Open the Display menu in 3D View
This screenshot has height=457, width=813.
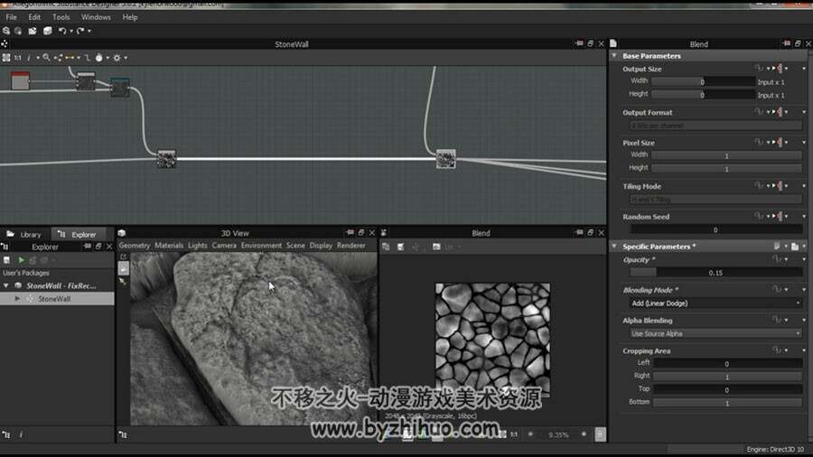[321, 246]
